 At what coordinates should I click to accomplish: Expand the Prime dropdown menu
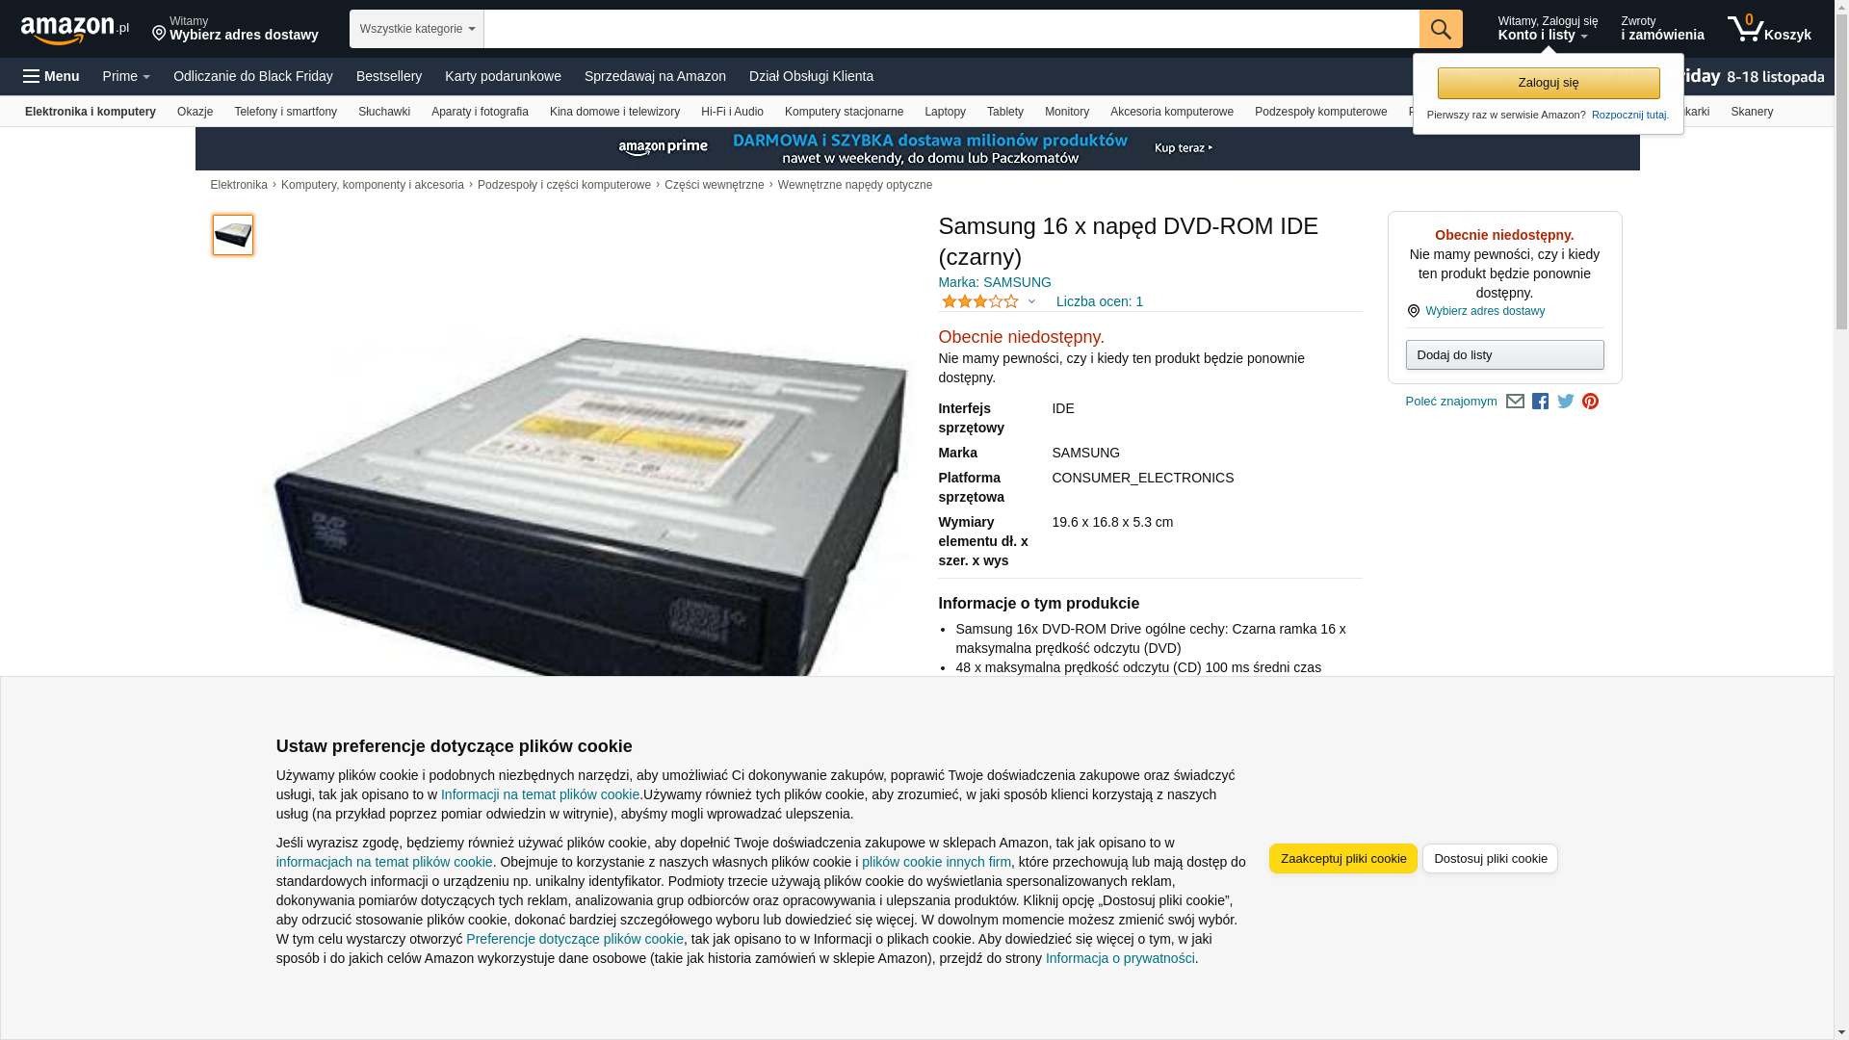(126, 76)
